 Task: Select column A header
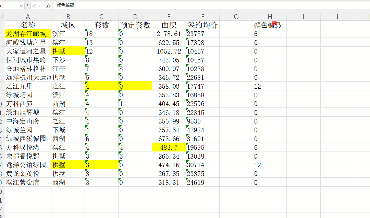pos(28,17)
